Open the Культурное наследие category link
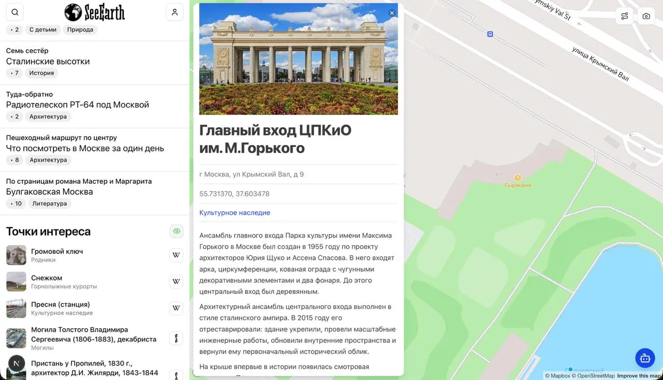This screenshot has height=380, width=663. pos(235,213)
